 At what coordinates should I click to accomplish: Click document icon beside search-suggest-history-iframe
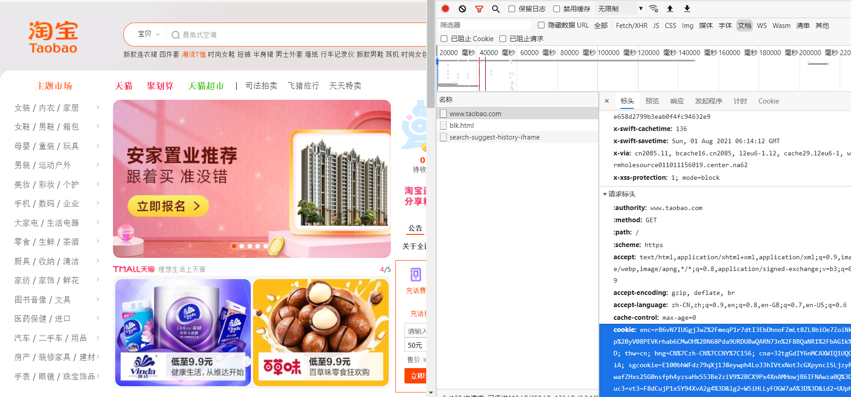[443, 137]
